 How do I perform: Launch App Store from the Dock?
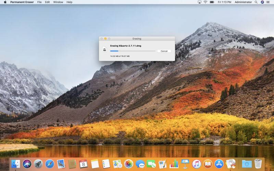219,164
